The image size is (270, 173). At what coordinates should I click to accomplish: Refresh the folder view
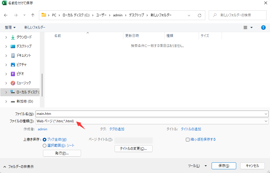[x=199, y=15]
